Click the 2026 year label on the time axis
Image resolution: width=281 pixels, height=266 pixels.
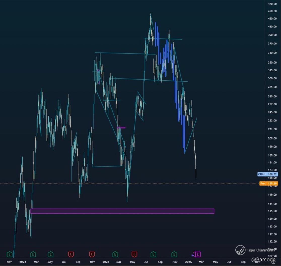(188, 262)
